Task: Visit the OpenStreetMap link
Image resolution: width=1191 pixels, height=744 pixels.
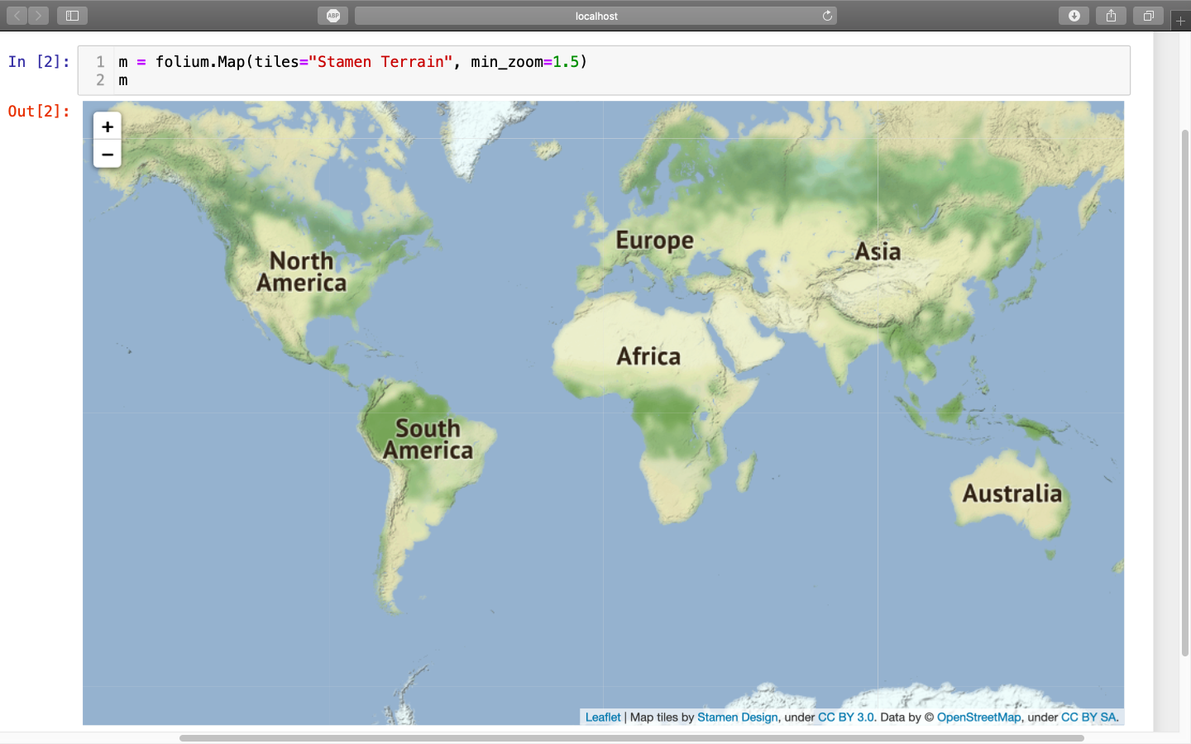Action: (978, 718)
